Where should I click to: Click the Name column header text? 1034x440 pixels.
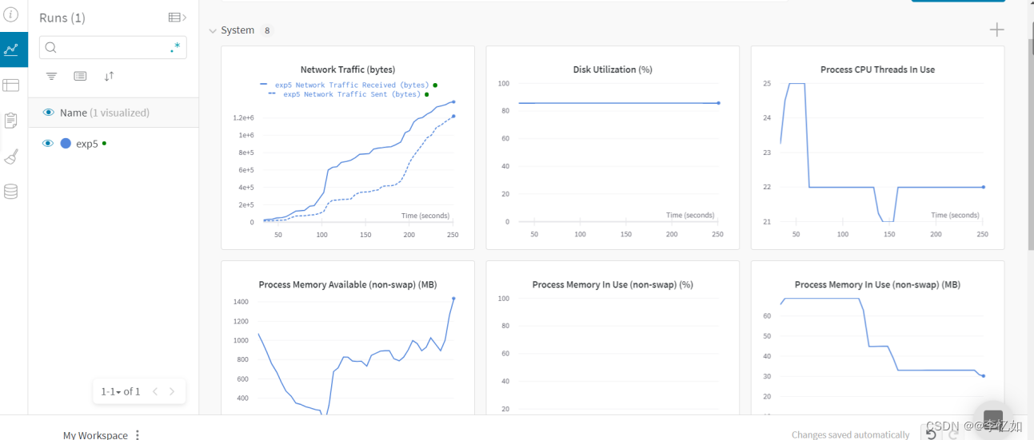[74, 113]
